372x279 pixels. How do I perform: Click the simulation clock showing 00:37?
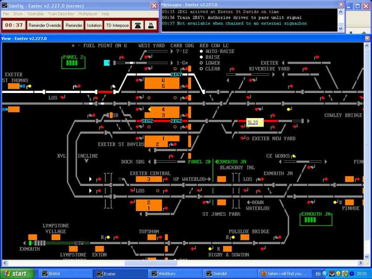coord(14,26)
